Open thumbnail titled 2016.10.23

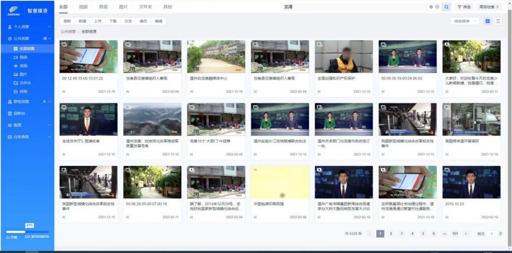[x=471, y=182]
